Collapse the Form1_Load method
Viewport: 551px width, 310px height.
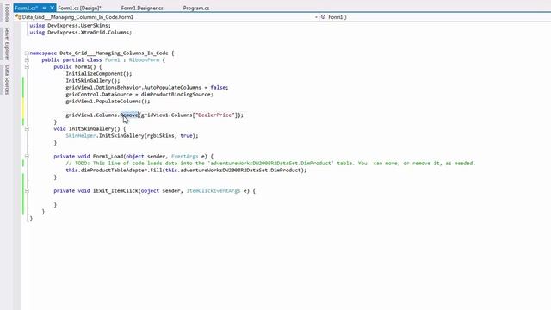(x=27, y=157)
